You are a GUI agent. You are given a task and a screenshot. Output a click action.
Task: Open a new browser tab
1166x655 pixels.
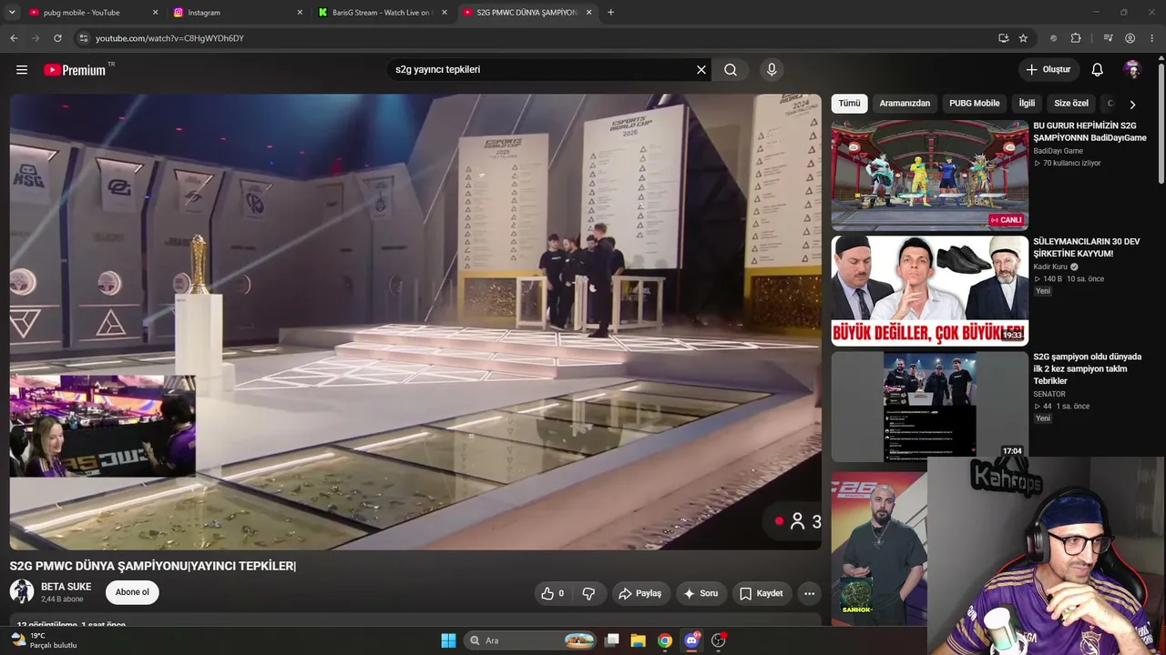(x=610, y=13)
